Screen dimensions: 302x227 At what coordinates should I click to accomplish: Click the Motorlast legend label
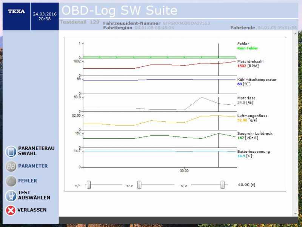246,98
